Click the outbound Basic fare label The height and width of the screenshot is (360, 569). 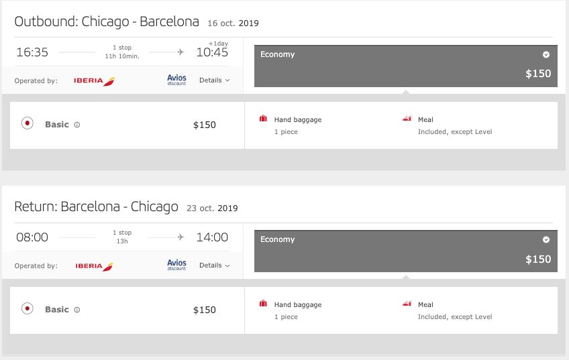57,124
